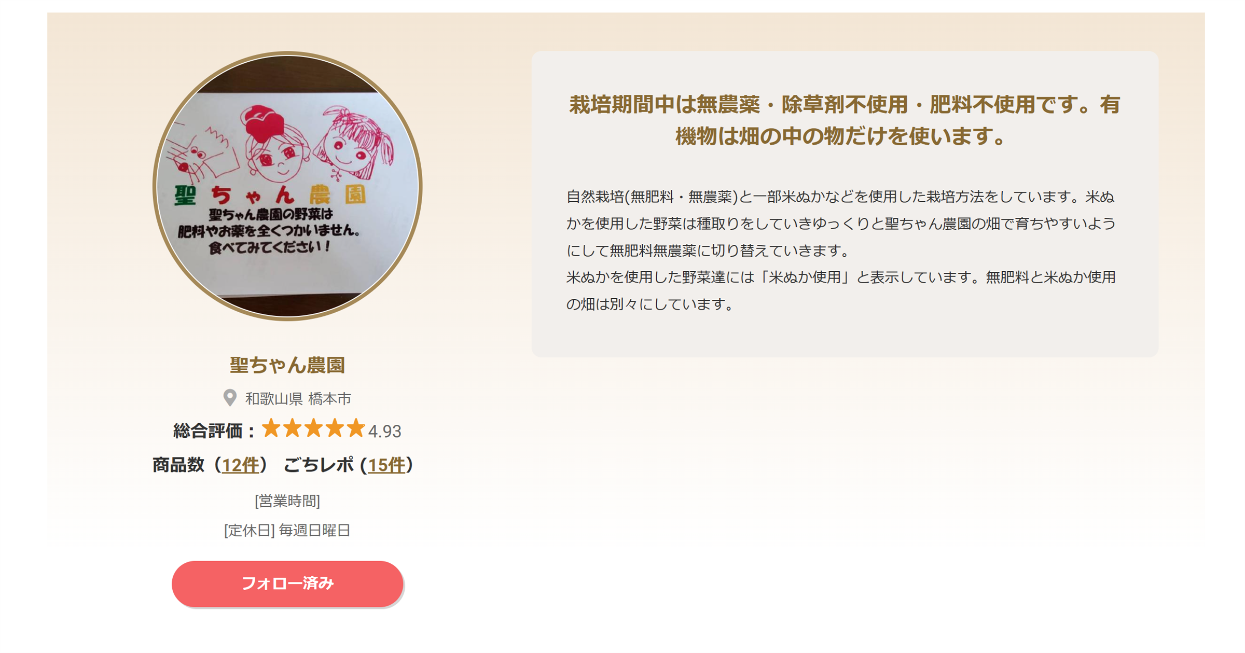The height and width of the screenshot is (653, 1245).
Task: Click the [営業時間] business hours text
Action: pyautogui.click(x=287, y=501)
